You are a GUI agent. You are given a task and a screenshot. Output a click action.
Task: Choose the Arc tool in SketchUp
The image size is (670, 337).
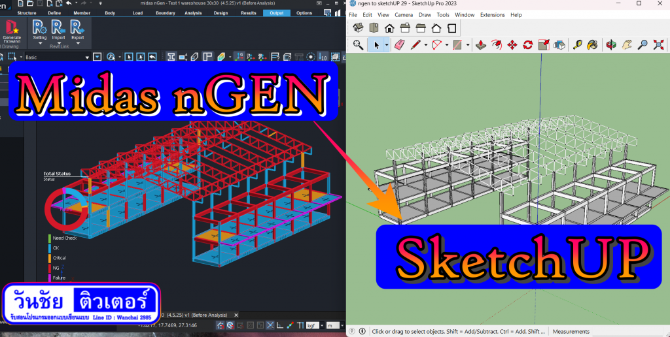[x=436, y=44]
